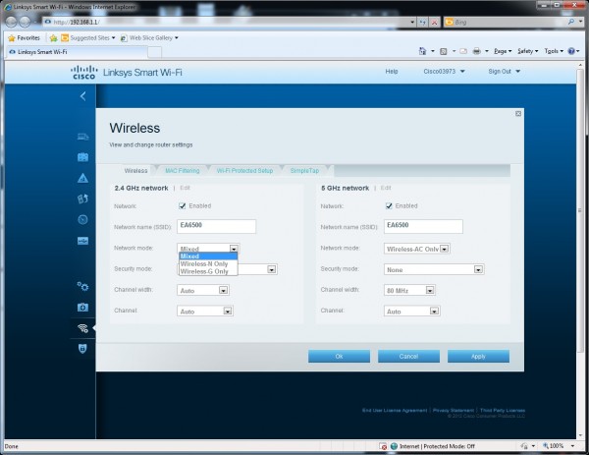Viewport: 589px width, 455px height.
Task: Open 5 GHz Security mode dropdown
Action: coord(434,269)
